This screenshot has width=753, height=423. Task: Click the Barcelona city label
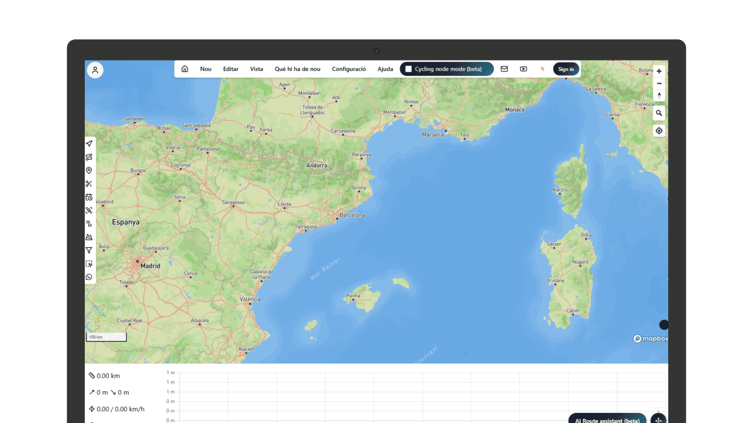pyautogui.click(x=352, y=215)
